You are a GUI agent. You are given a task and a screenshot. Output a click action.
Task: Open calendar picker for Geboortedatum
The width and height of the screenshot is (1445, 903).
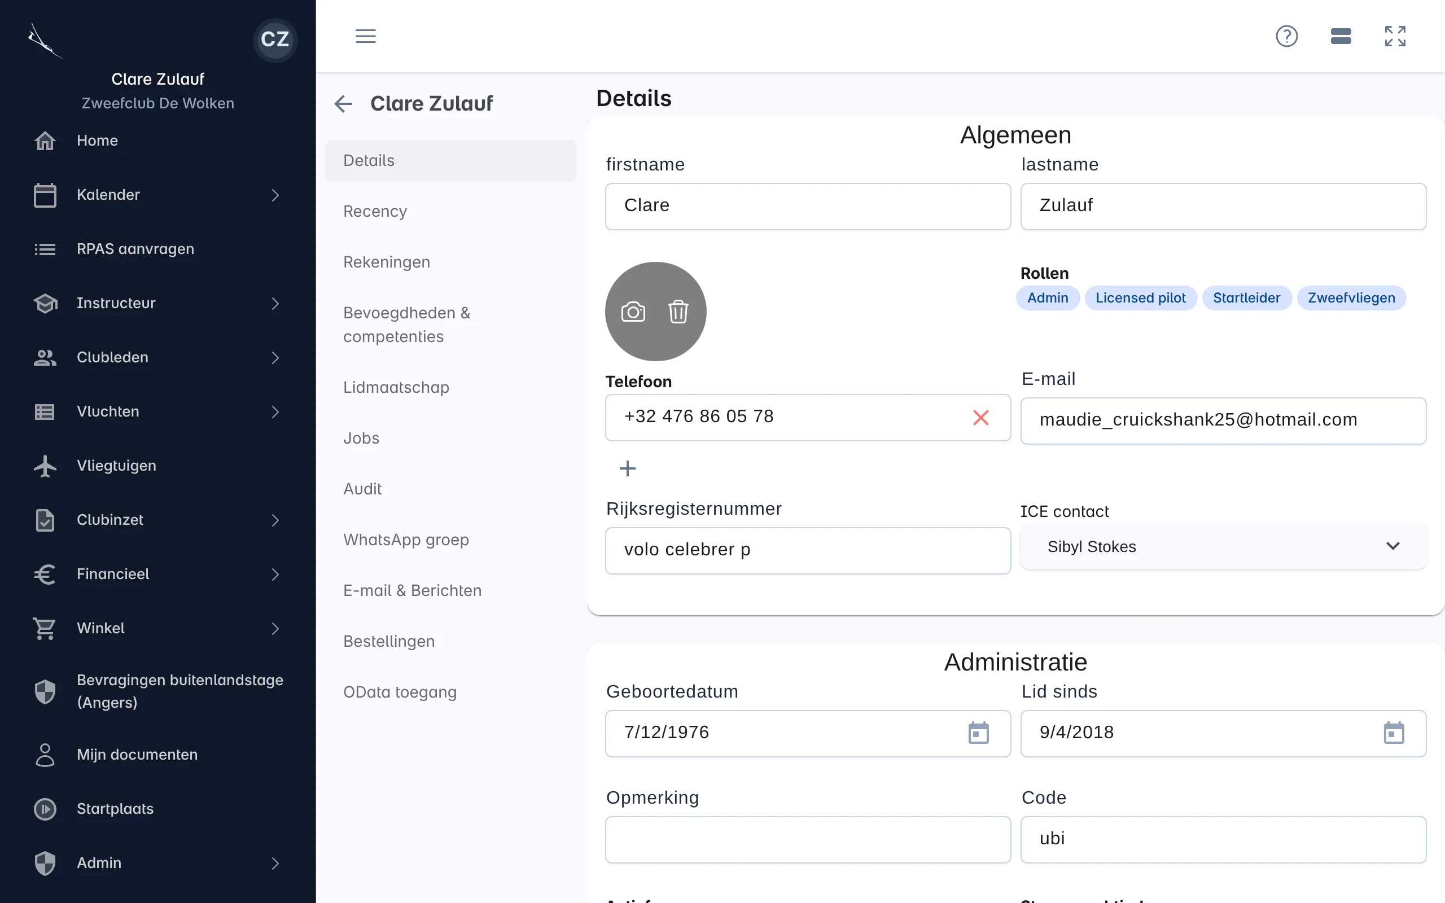978,733
